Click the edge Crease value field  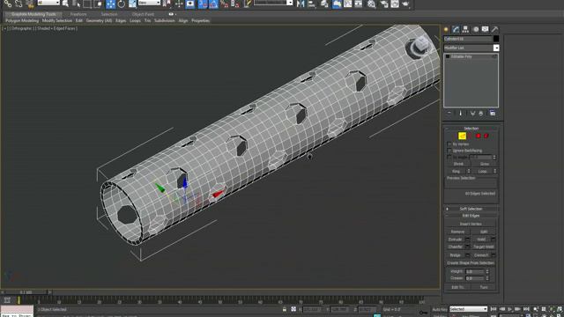tap(474, 278)
